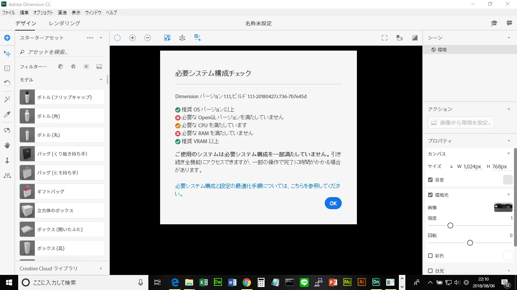
Task: Fit canvas to view icon
Action: click(385, 38)
